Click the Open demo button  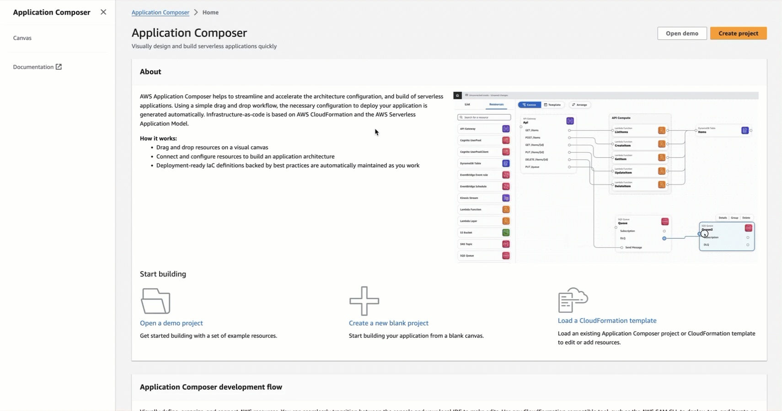pyautogui.click(x=682, y=33)
